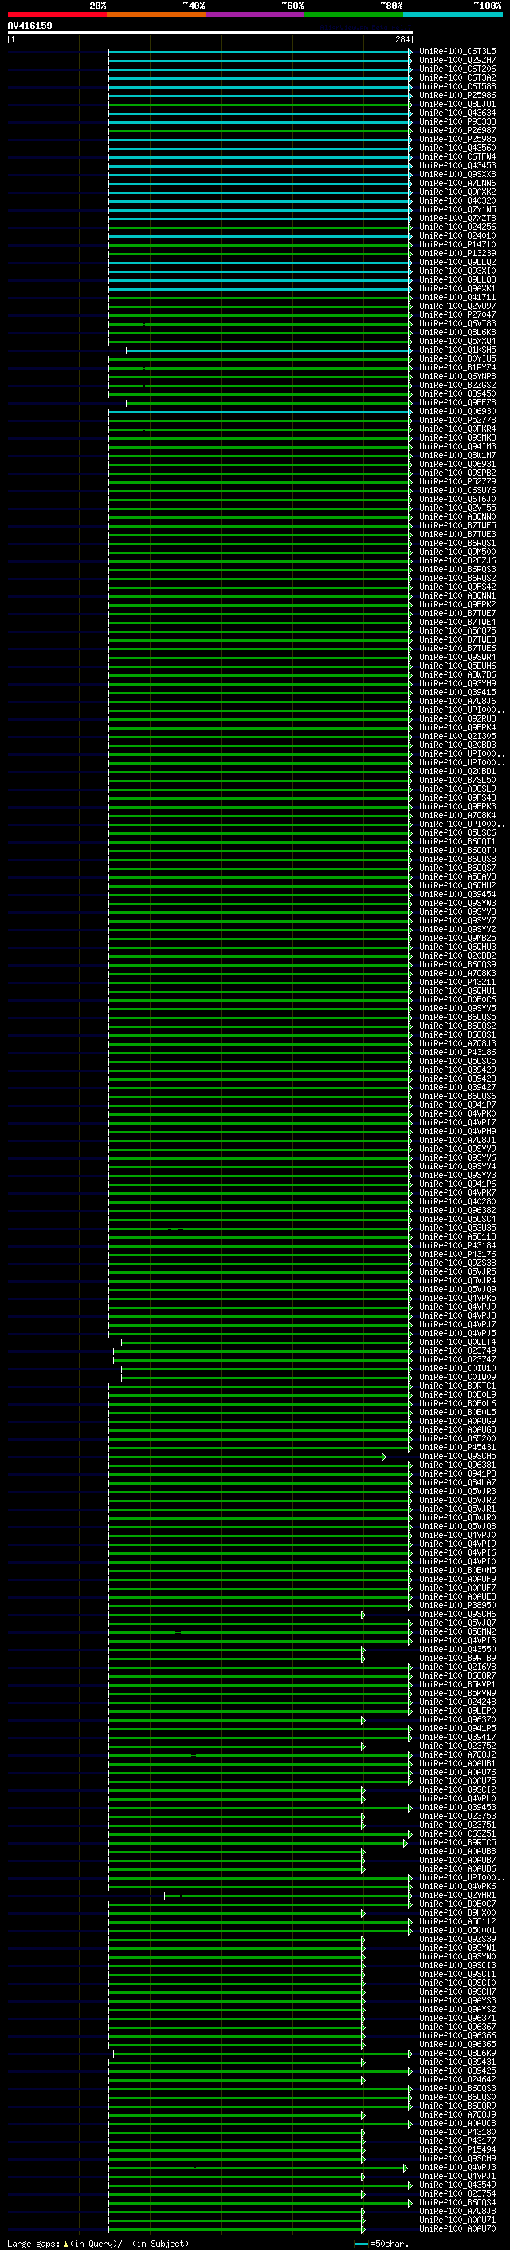This screenshot has width=510, height=2250.
Task: Click hit label UniRef100_C0IW10
Action: [457, 1369]
